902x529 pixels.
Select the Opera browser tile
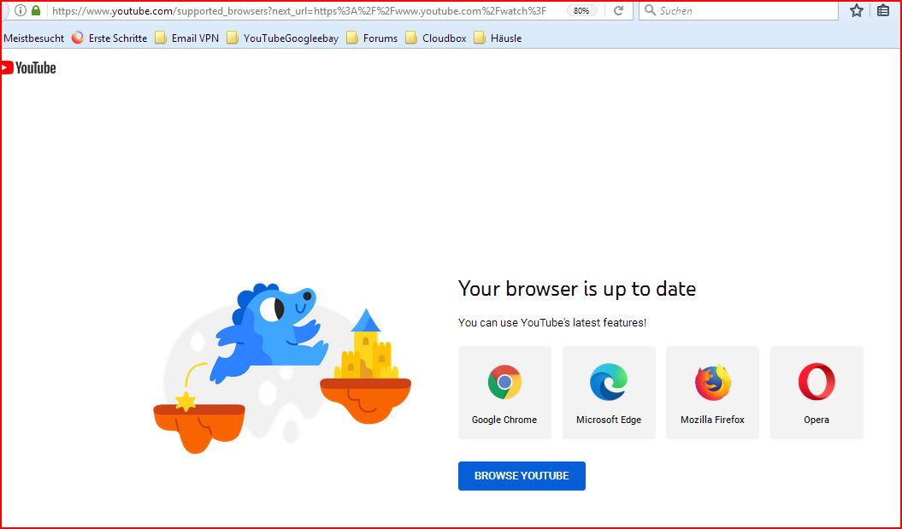[817, 393]
